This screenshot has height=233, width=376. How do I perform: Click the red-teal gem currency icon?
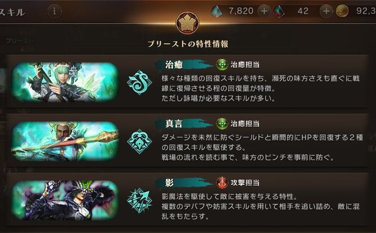pyautogui.click(x=279, y=12)
